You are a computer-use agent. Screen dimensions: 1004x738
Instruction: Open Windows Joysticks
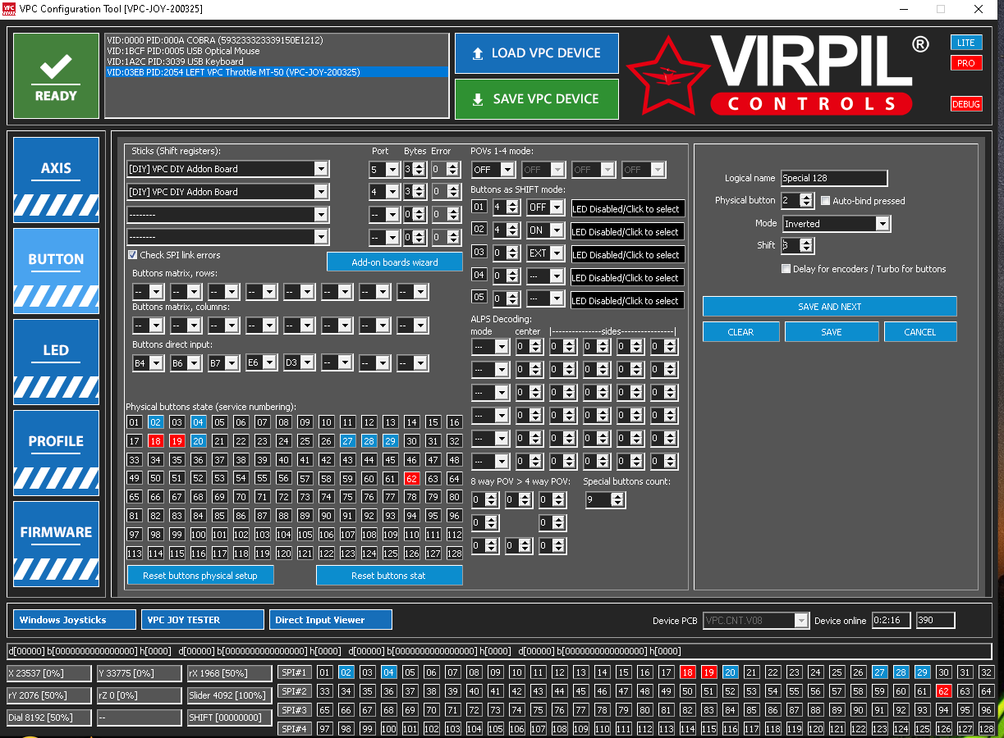click(x=75, y=620)
